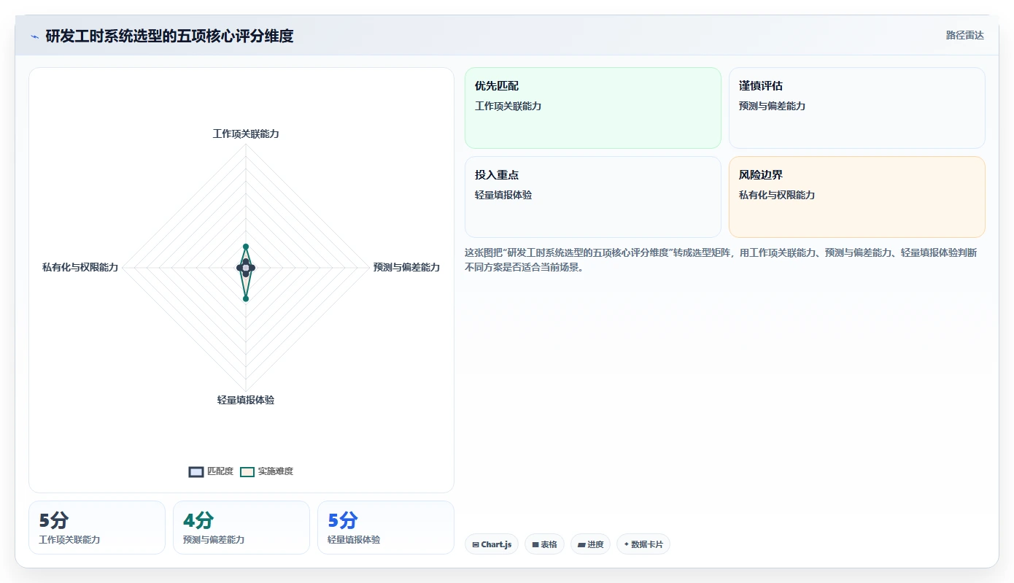Viewport: 1014px width, 583px height.
Task: Click the Chart.js tag icon
Action: coord(476,545)
